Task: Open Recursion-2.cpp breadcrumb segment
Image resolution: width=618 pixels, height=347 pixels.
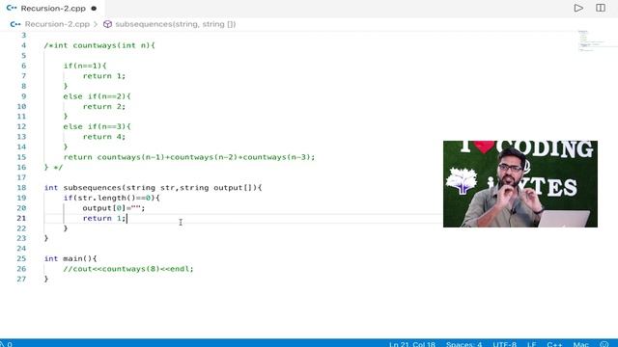Action: point(57,24)
